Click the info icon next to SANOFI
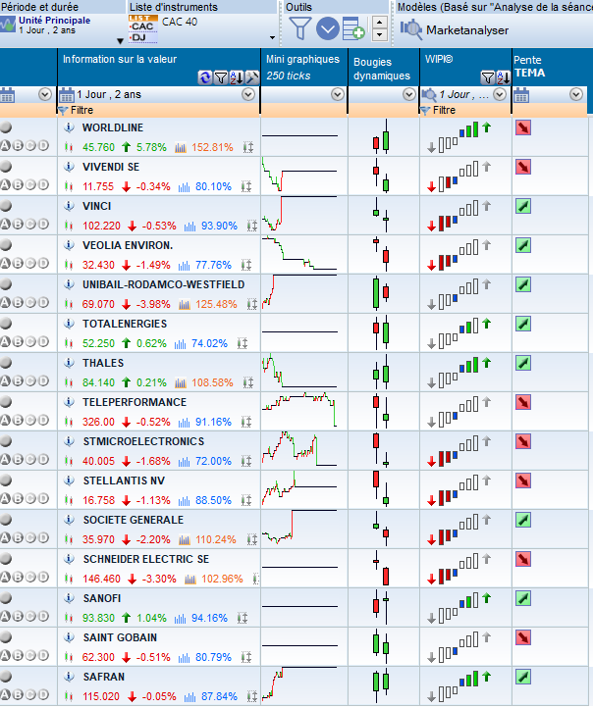Image resolution: width=593 pixels, height=708 pixels. (x=69, y=598)
